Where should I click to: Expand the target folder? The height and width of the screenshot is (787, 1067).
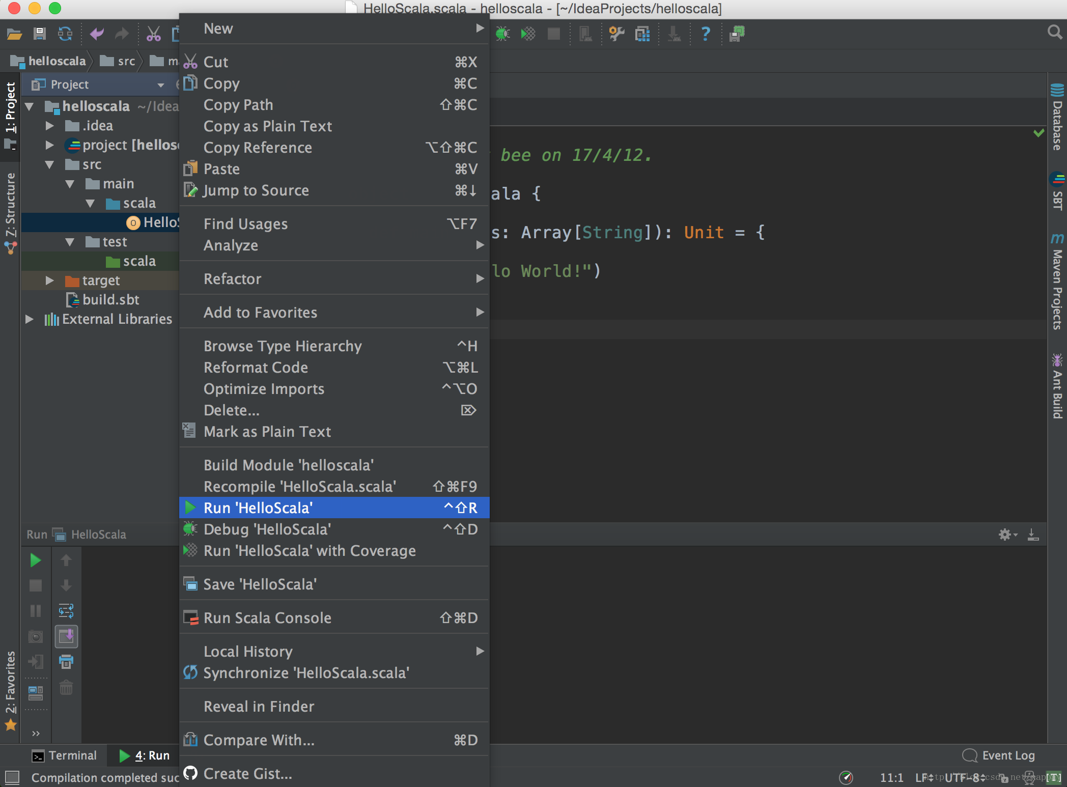[x=49, y=280]
